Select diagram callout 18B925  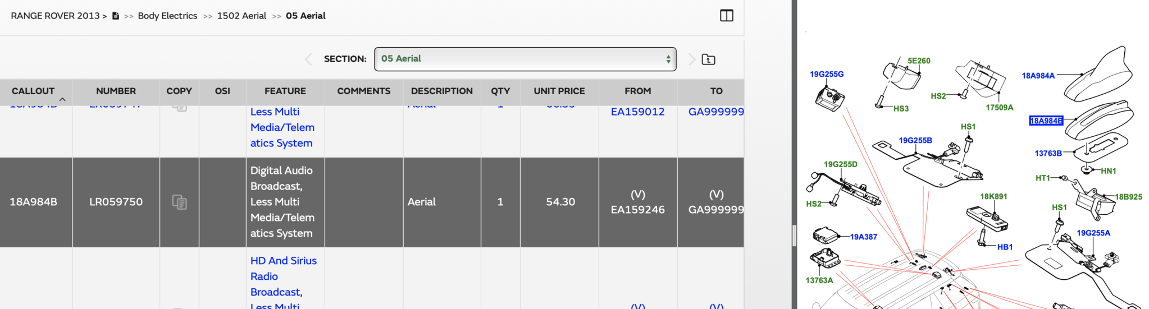tap(1129, 197)
